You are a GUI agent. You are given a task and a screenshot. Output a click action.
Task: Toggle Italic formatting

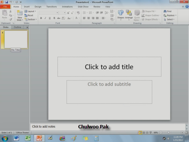point(45,18)
